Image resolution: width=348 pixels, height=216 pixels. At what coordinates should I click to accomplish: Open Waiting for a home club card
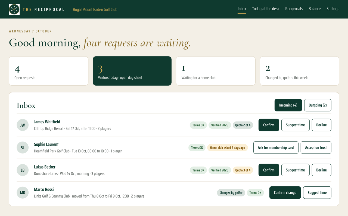[x=216, y=71]
